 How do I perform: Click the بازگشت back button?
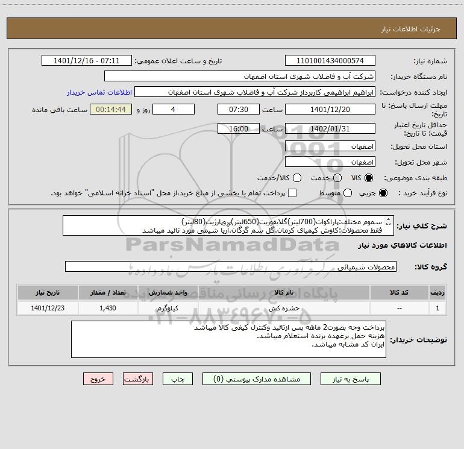coord(138,379)
